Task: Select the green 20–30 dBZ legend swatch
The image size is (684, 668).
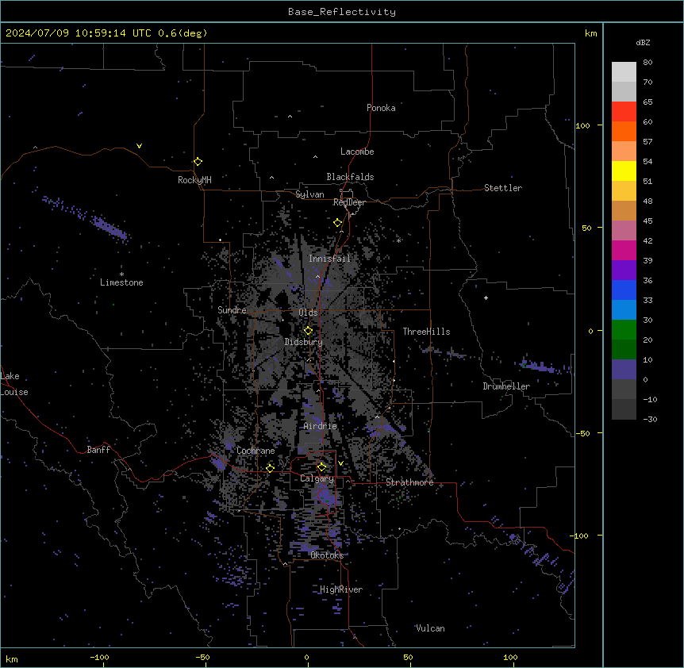Action: [624, 330]
